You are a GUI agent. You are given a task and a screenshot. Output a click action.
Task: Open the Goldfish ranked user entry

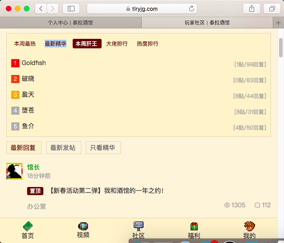(x=34, y=63)
